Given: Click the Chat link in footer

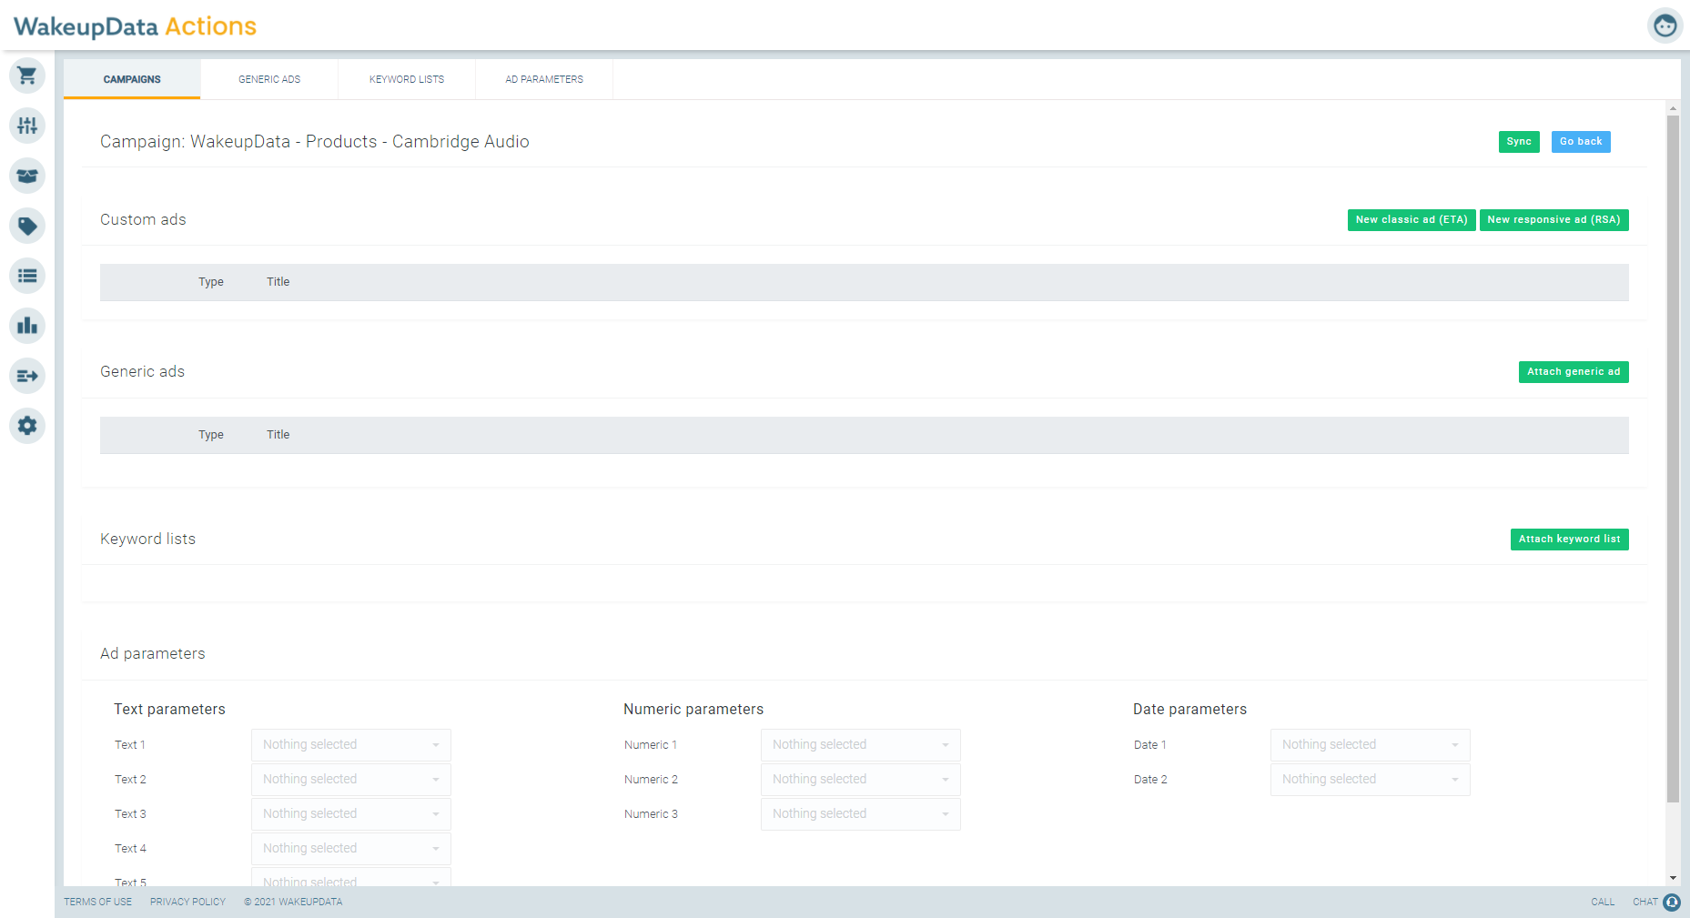Looking at the screenshot, I should coord(1644,903).
